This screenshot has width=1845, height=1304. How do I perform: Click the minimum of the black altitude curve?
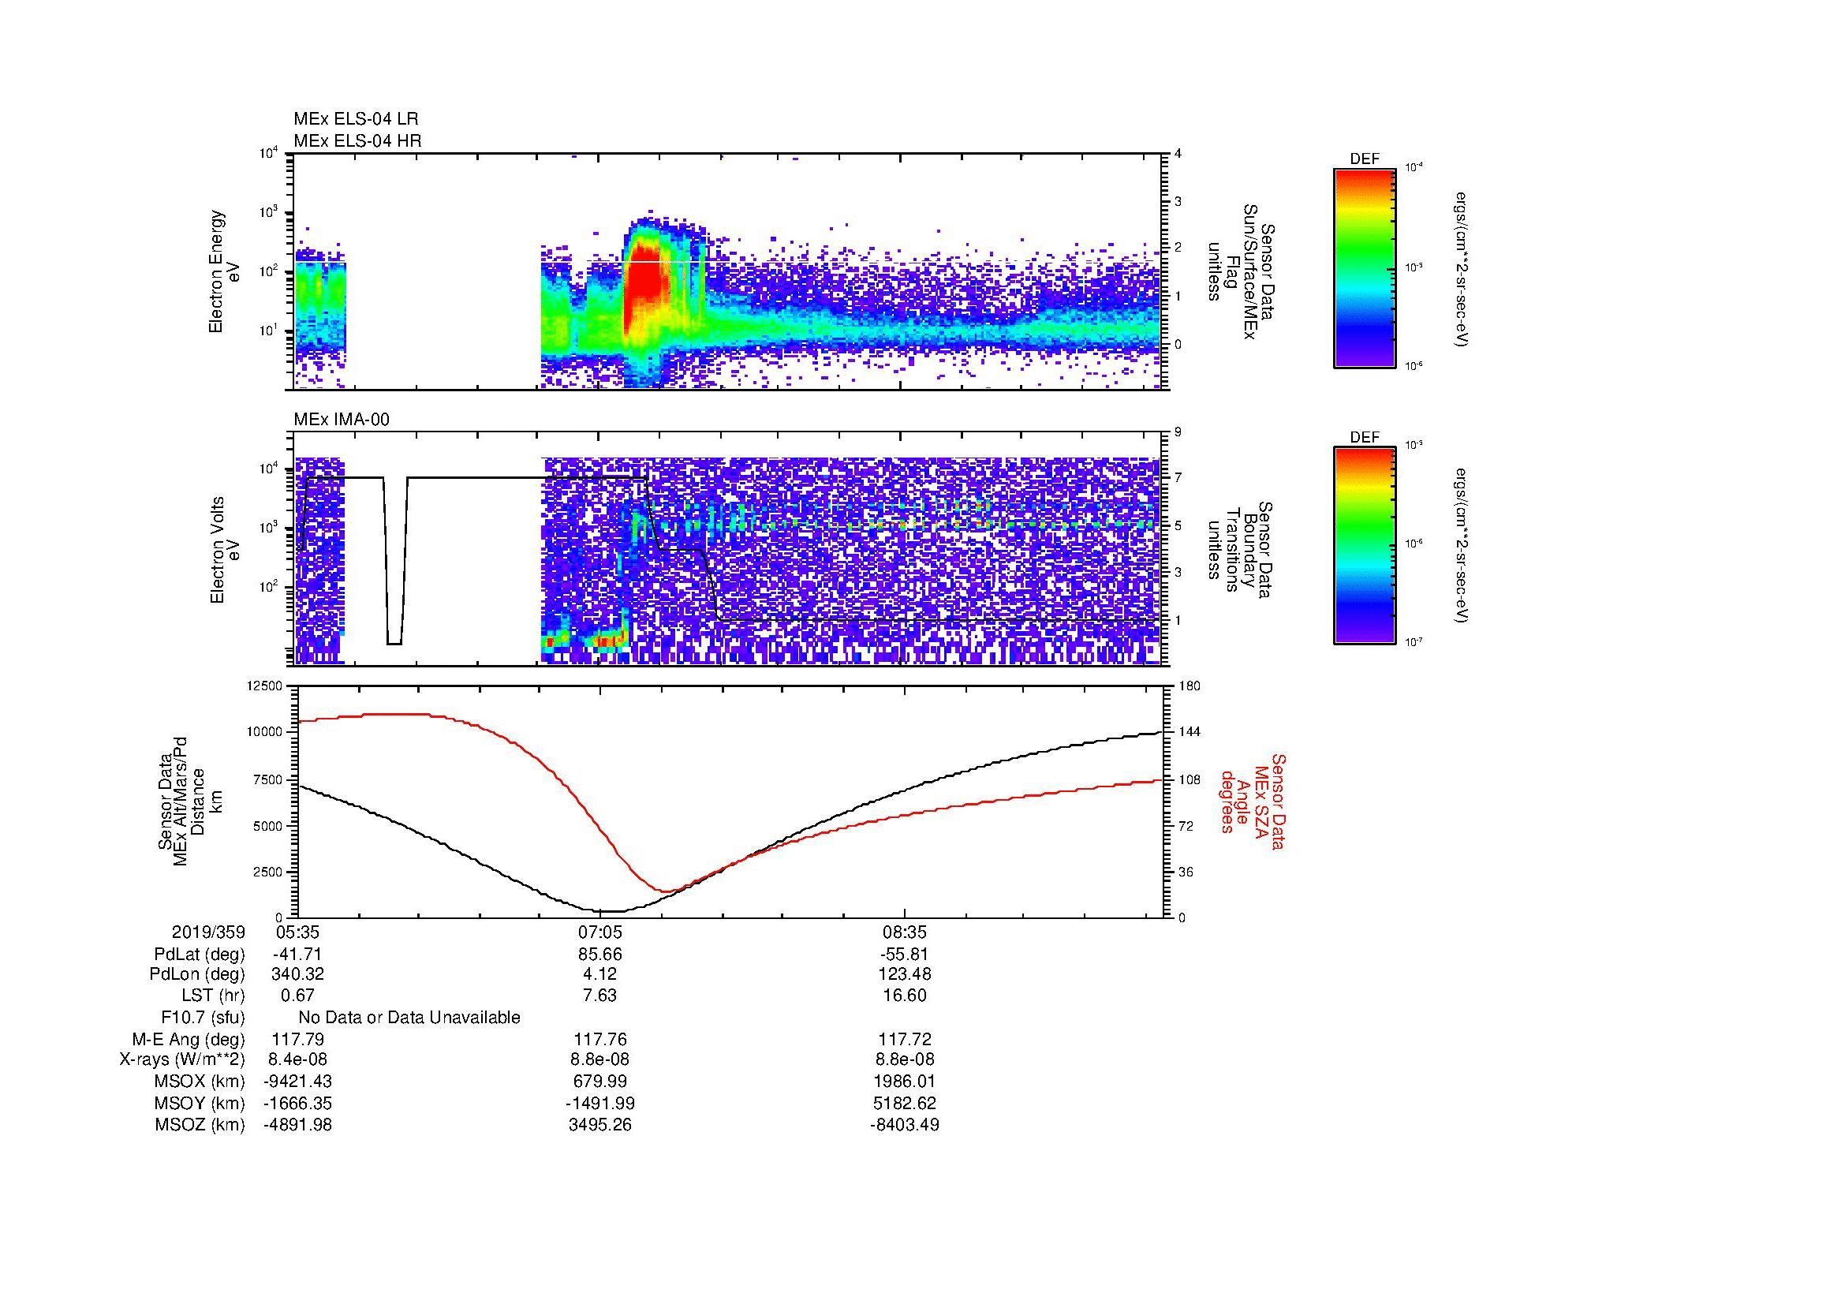(x=612, y=911)
